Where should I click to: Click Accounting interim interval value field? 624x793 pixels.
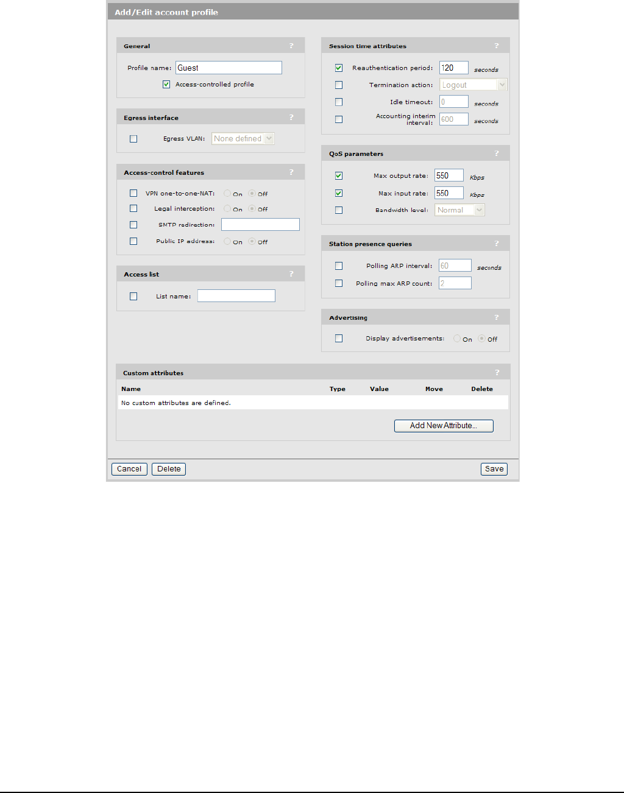click(454, 119)
